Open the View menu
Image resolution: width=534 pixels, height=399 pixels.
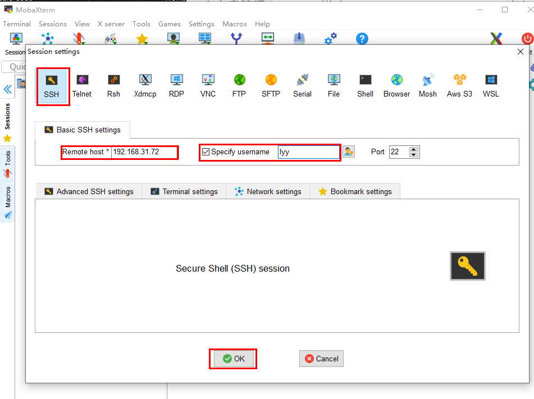(82, 24)
